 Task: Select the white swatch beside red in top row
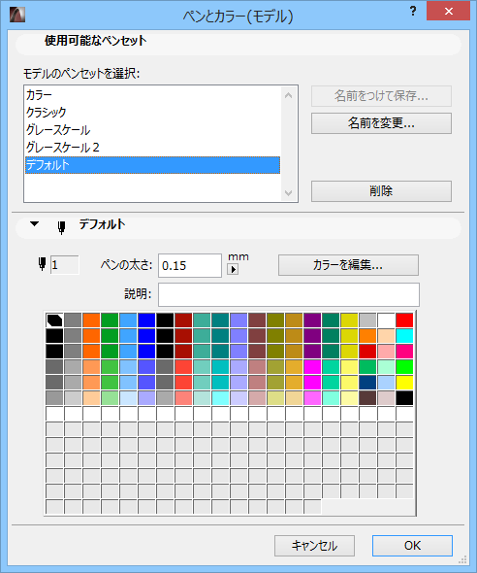(386, 320)
